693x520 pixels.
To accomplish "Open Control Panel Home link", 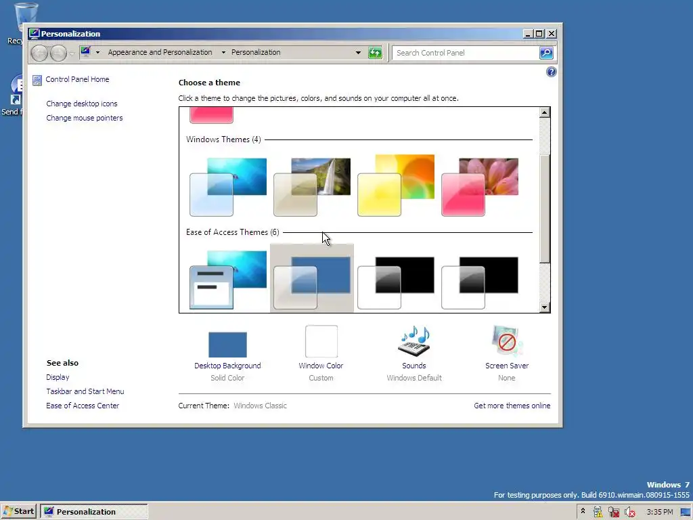I will coord(77,80).
